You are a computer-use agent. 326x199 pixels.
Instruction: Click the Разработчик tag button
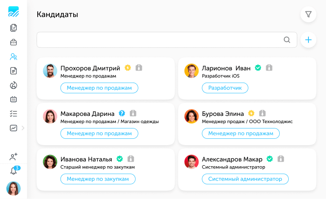tap(225, 88)
